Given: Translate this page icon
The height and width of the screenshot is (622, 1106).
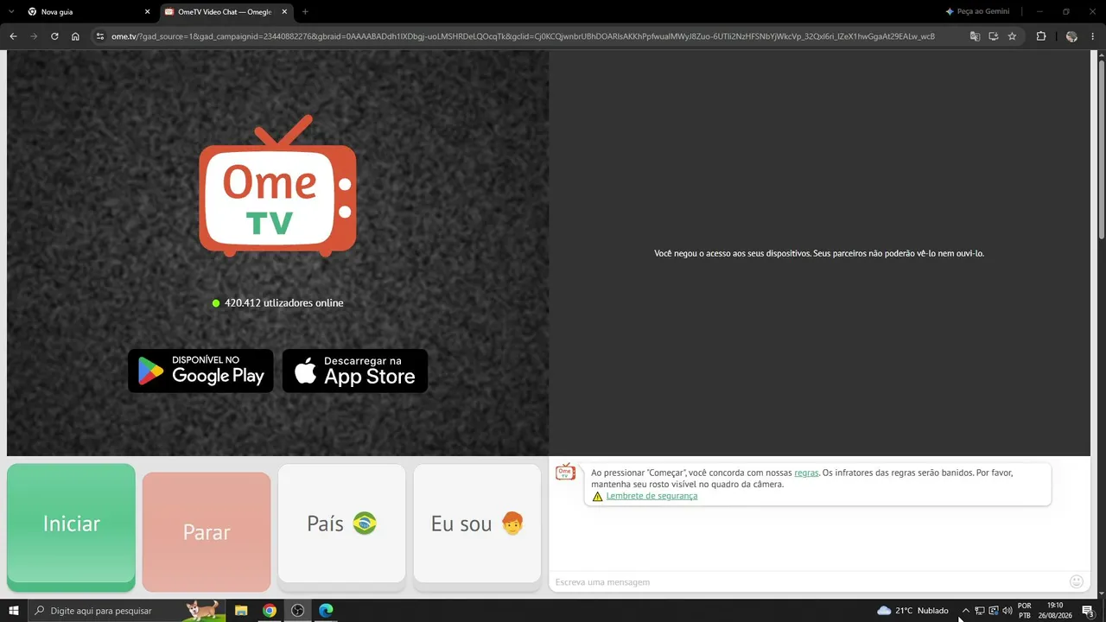Looking at the screenshot, I should pos(975,36).
